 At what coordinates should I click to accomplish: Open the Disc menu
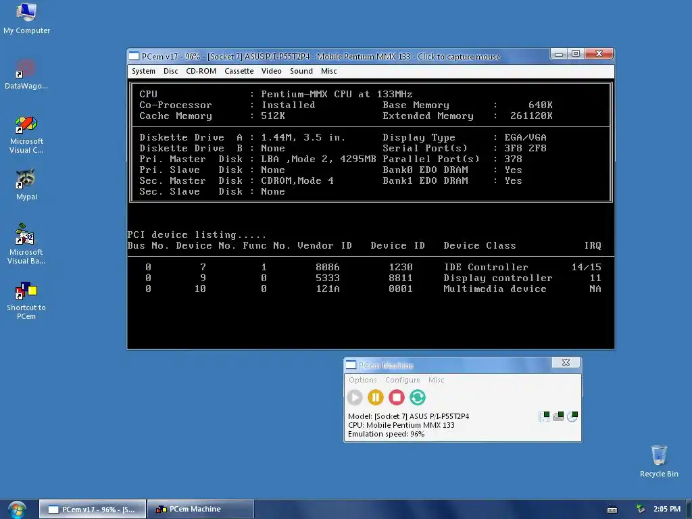pos(170,71)
